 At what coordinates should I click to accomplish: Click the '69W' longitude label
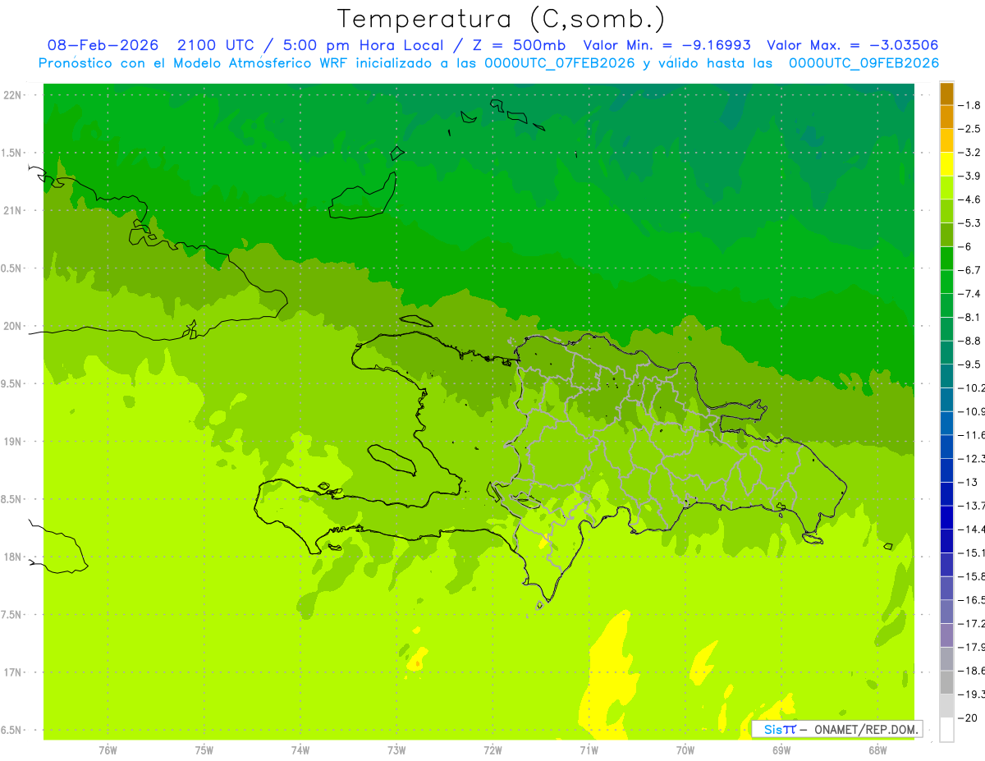(781, 750)
